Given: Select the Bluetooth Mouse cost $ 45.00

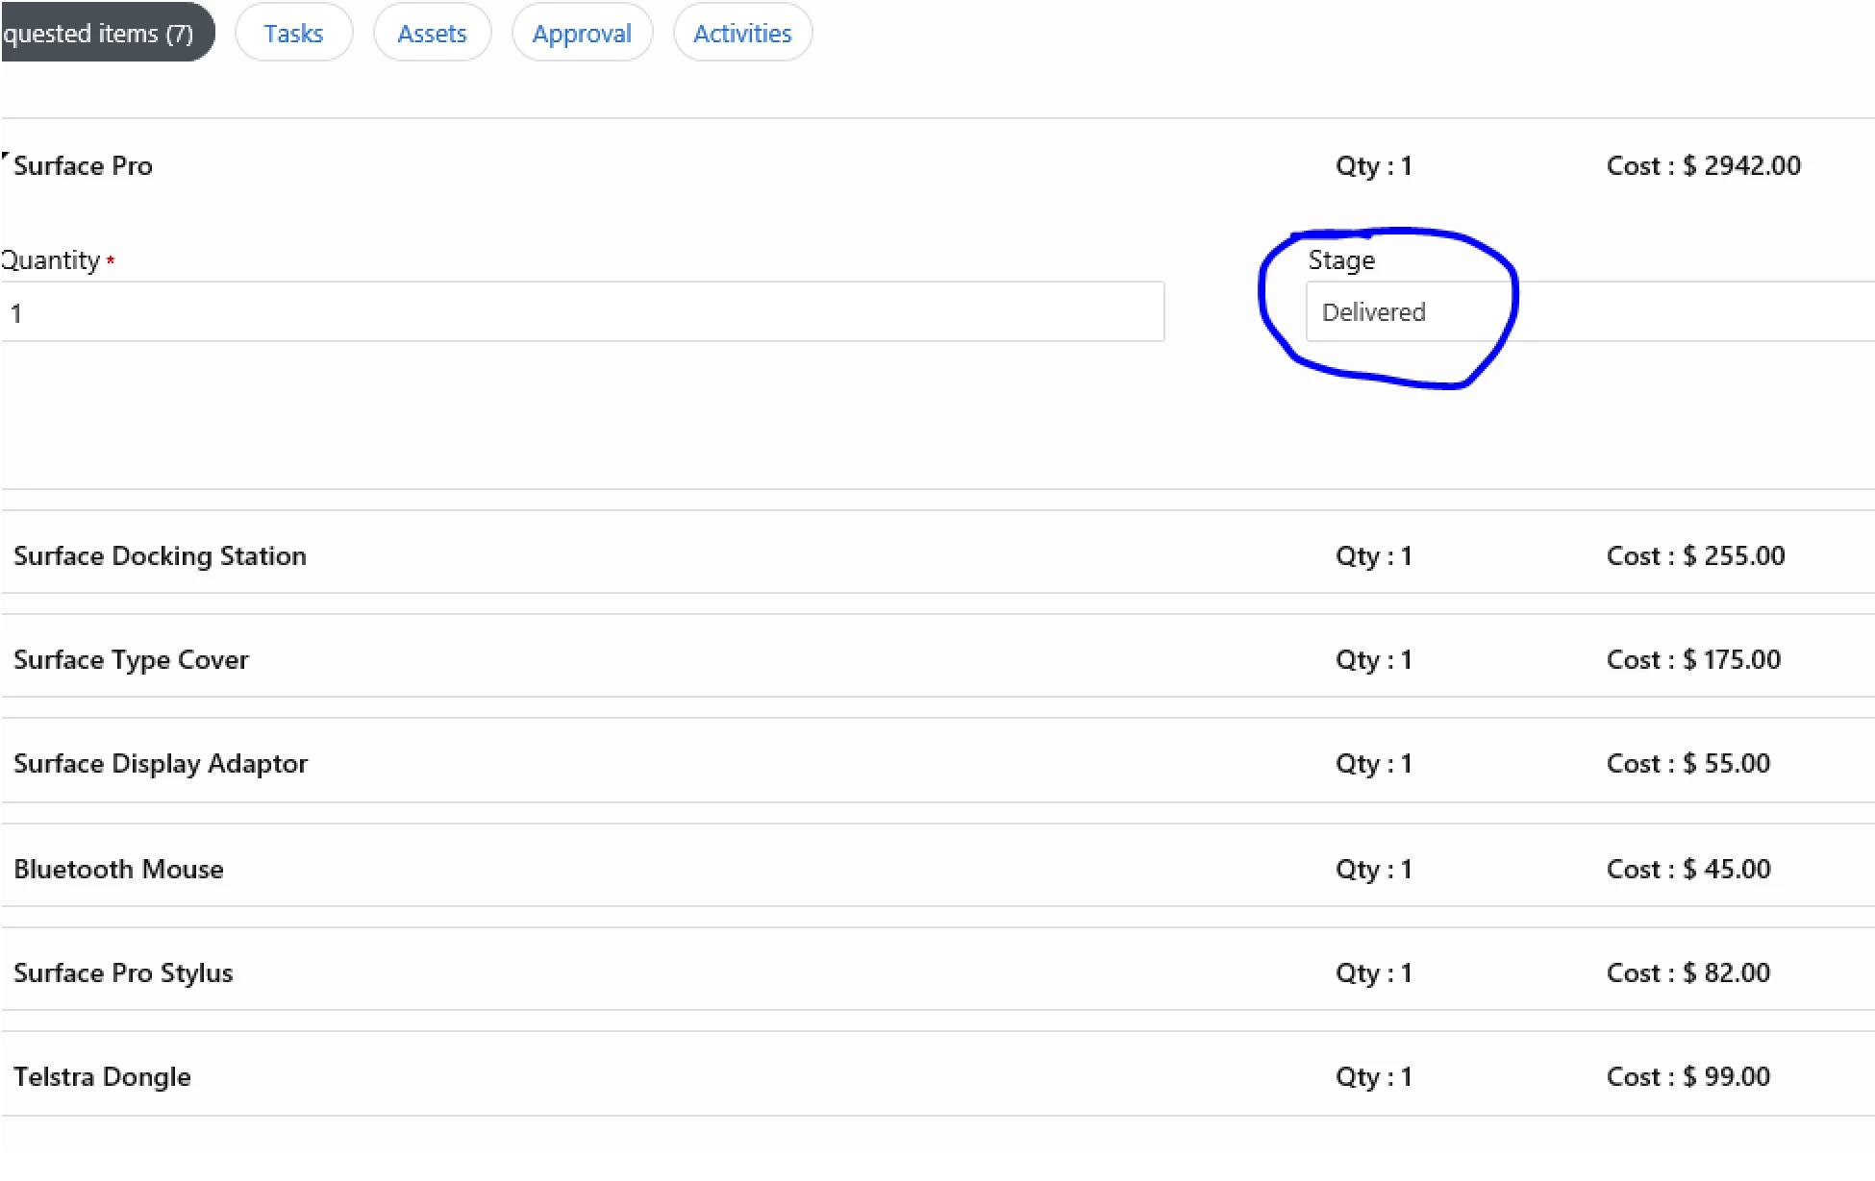Looking at the screenshot, I should [1687, 869].
